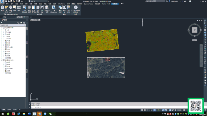Click the Help question mark ribbon icon
Image resolution: width=207 pixels, height=116 pixels.
click(2, 7)
